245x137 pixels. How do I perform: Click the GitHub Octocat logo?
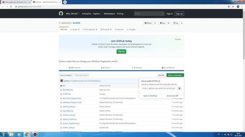pos(61,14)
